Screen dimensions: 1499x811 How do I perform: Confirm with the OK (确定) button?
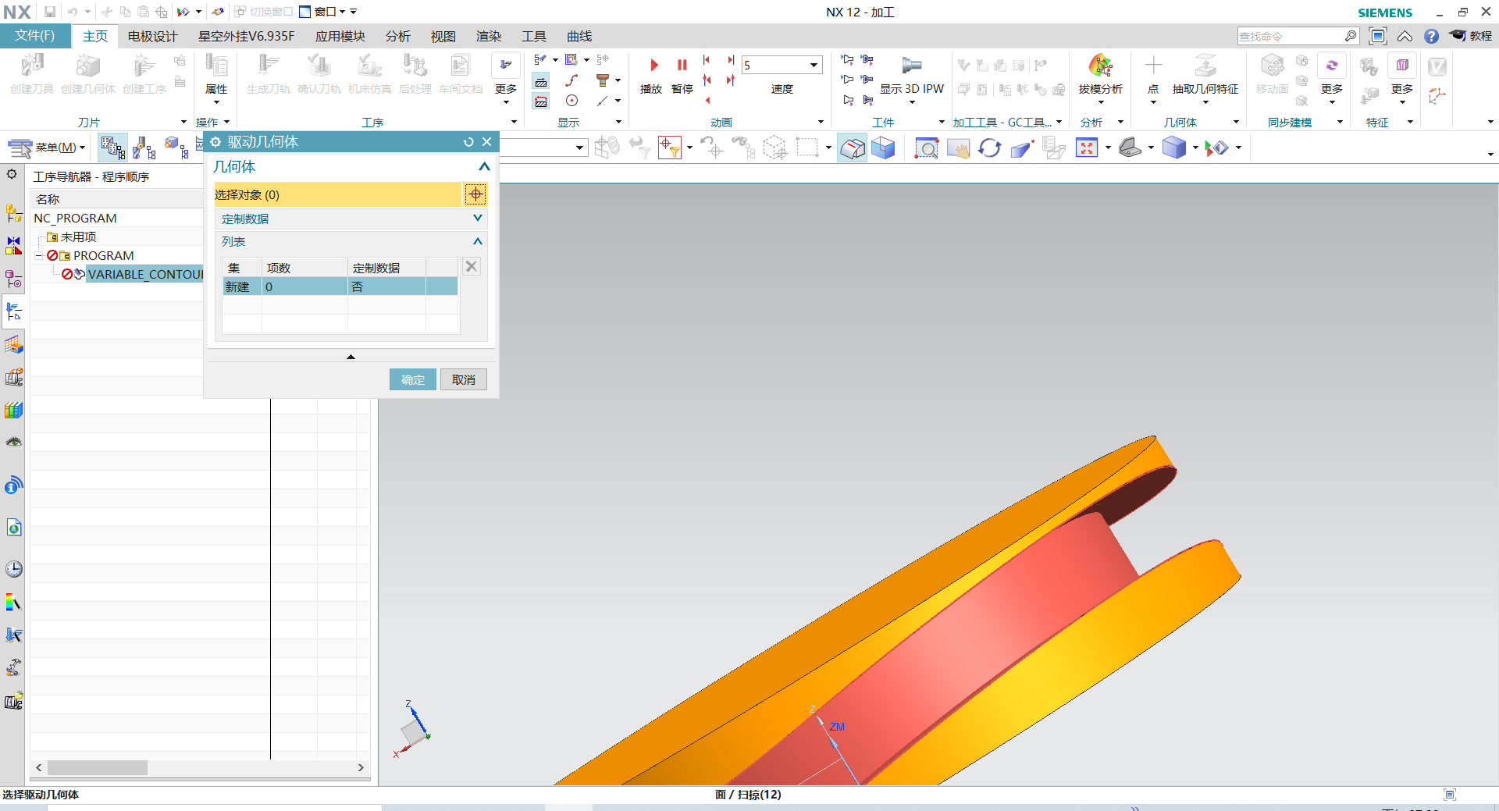click(413, 379)
